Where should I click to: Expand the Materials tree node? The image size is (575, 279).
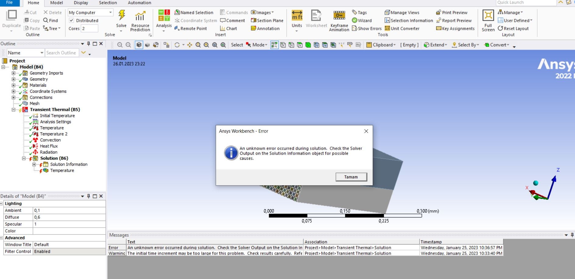pyautogui.click(x=13, y=85)
